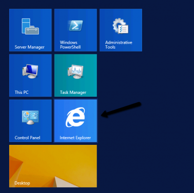The width and height of the screenshot is (194, 193).
Task: Launch Internet Explorer tile
Action: (76, 121)
